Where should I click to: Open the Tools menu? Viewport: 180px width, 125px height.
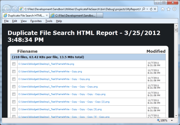click(x=49, y=21)
